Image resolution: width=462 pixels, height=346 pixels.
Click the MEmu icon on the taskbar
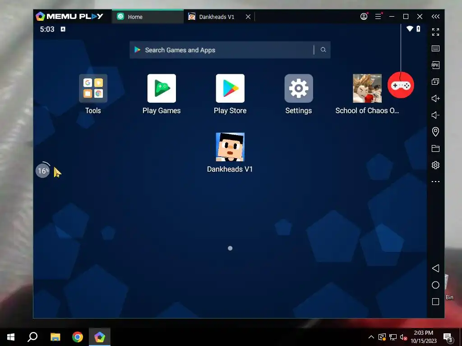(100, 337)
